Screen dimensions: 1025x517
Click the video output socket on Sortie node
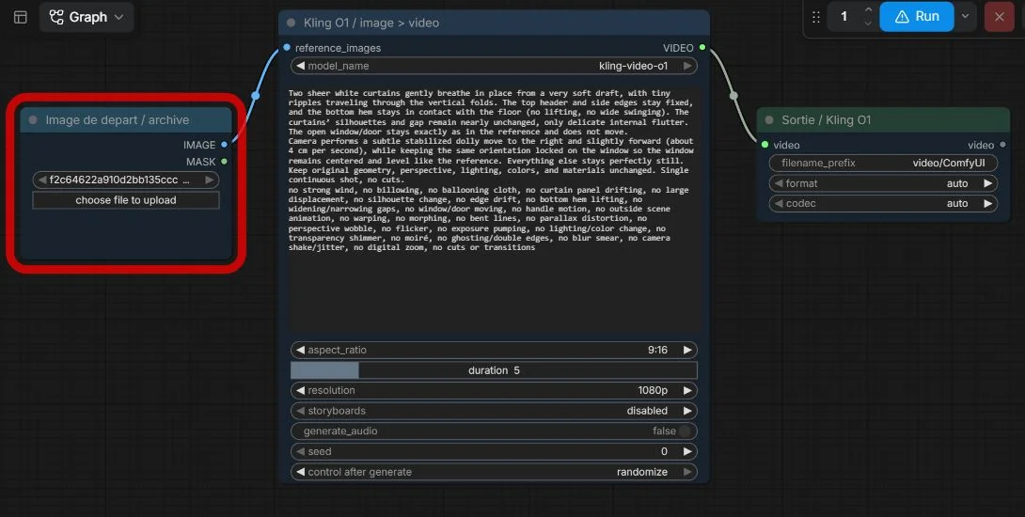1002,145
